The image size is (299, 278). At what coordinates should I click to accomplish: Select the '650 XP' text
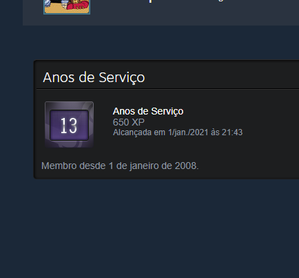(x=129, y=122)
